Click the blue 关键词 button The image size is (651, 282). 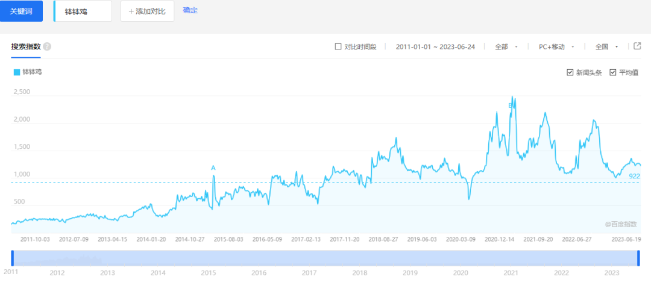(21, 11)
